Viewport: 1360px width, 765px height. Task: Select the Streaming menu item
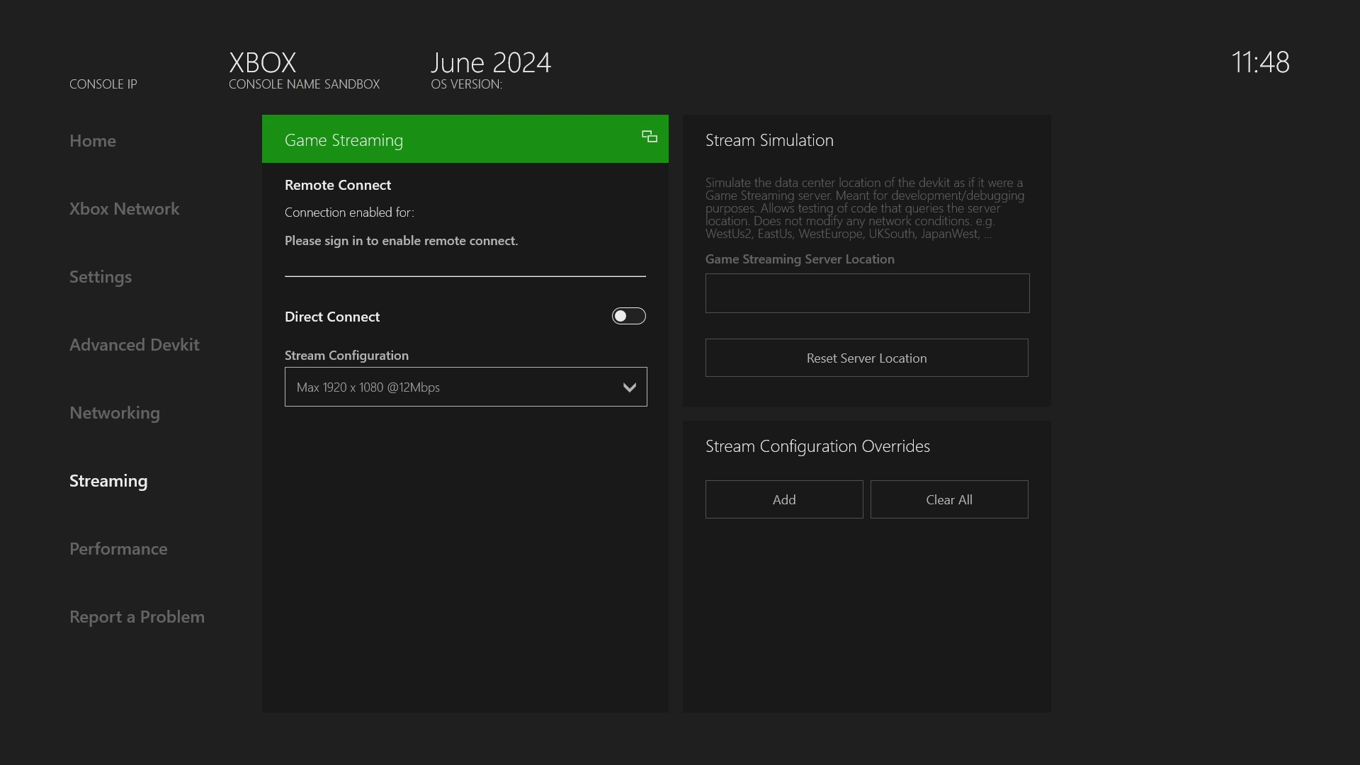click(x=108, y=479)
